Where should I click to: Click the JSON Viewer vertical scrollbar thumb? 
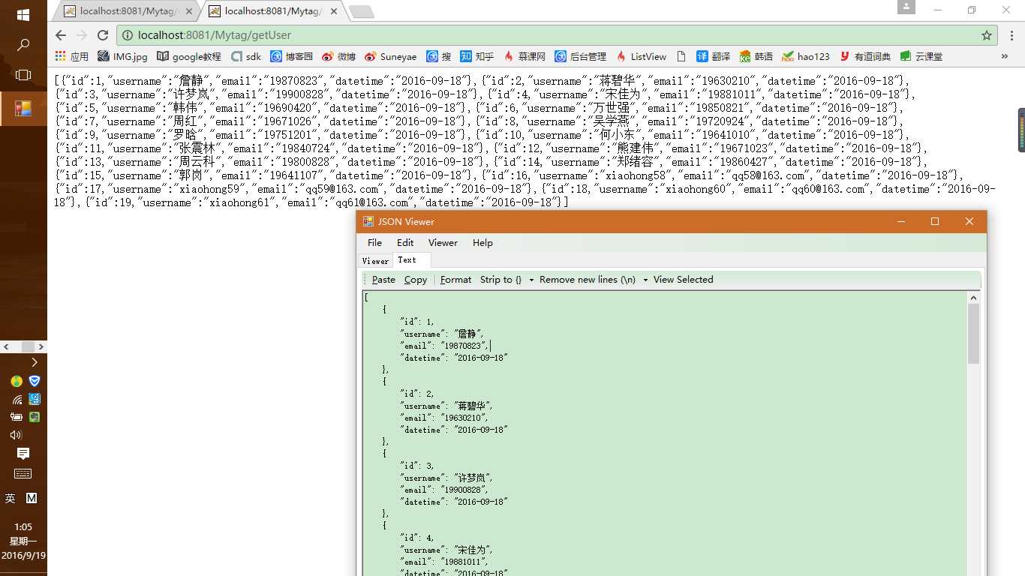point(974,334)
